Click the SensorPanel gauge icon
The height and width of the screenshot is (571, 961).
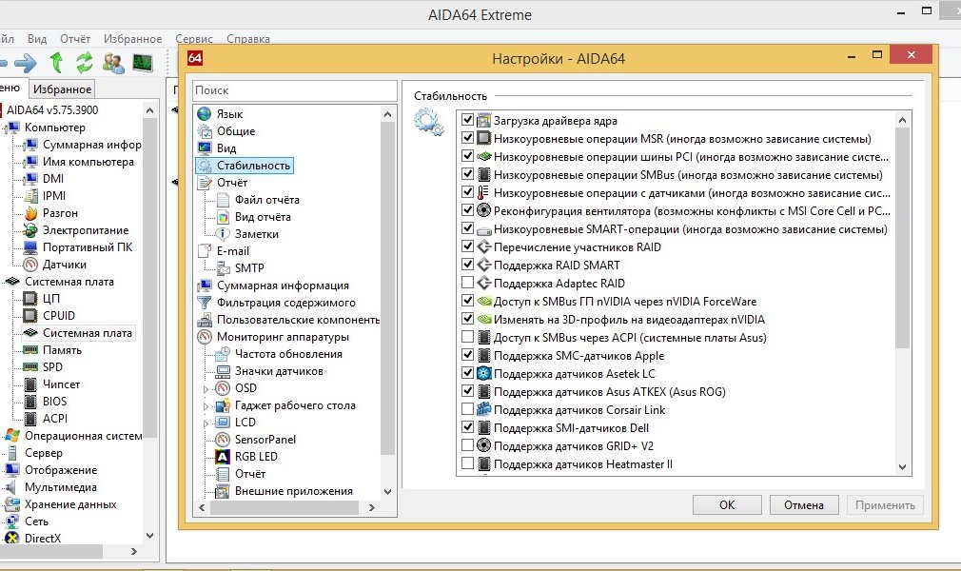pos(223,440)
